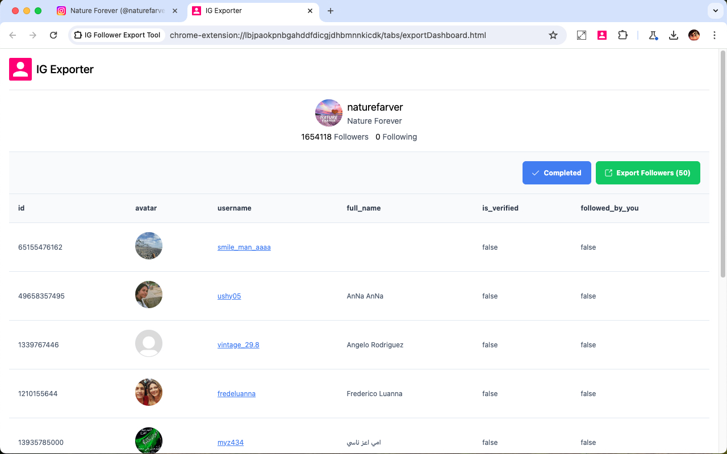727x454 pixels.
Task: Reload the current page
Action: 53,35
